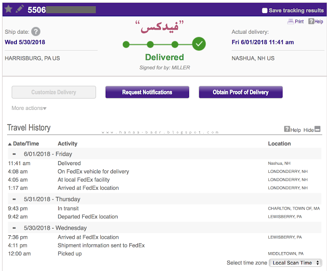Viewport: 327px width, 271px height.
Task: Click the Travel History Help text
Action: pyautogui.click(x=295, y=130)
